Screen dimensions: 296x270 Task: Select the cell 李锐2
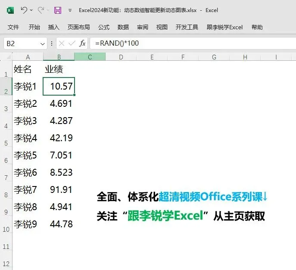[28, 104]
